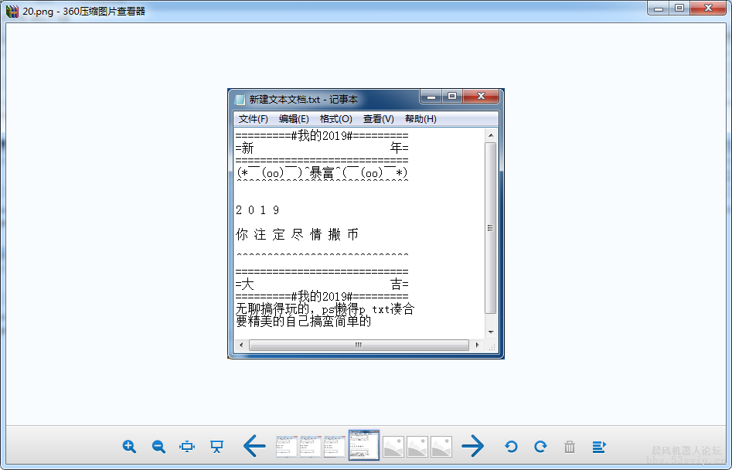
Task: Go to the next image with right arrow
Action: point(472,446)
